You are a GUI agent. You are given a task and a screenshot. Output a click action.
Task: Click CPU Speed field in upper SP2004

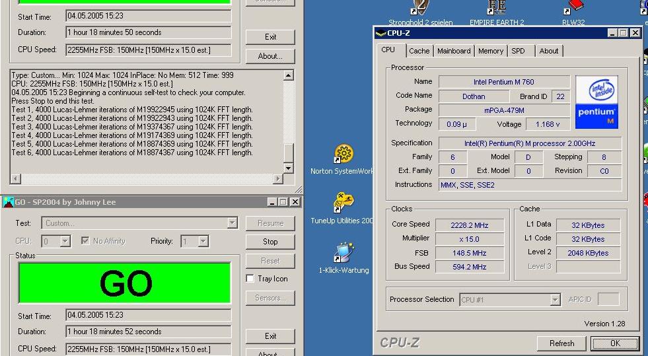pyautogui.click(x=149, y=50)
